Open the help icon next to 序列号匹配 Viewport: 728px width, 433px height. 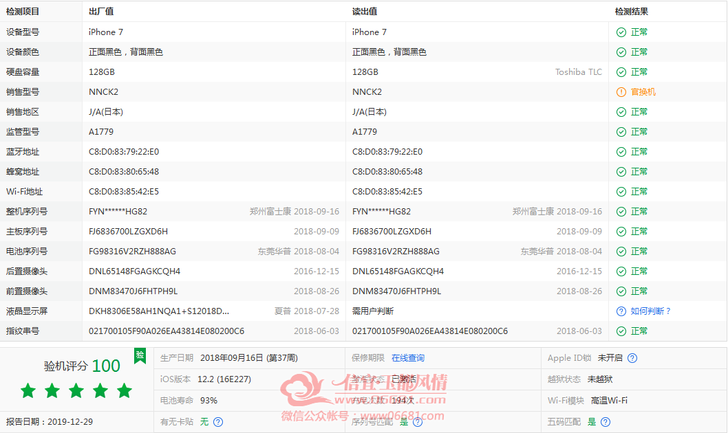coord(418,422)
